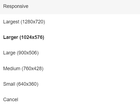Pick the Larger (1024x576) option
Image resolution: width=140 pixels, height=105 pixels.
pyautogui.click(x=70, y=37)
